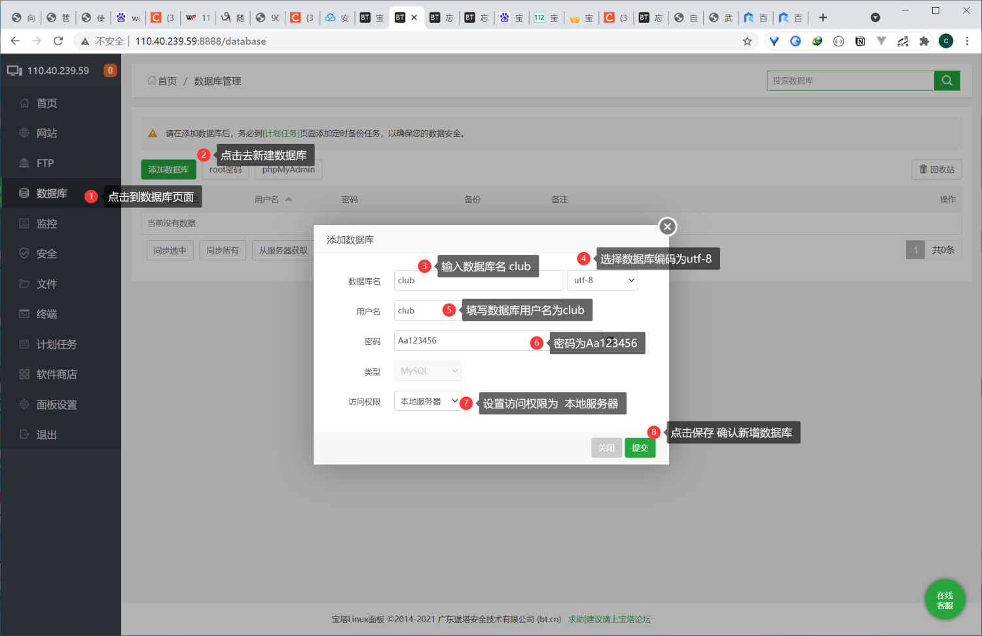982x636 pixels.
Task: Click the JSON braces extension icon
Action: (839, 41)
